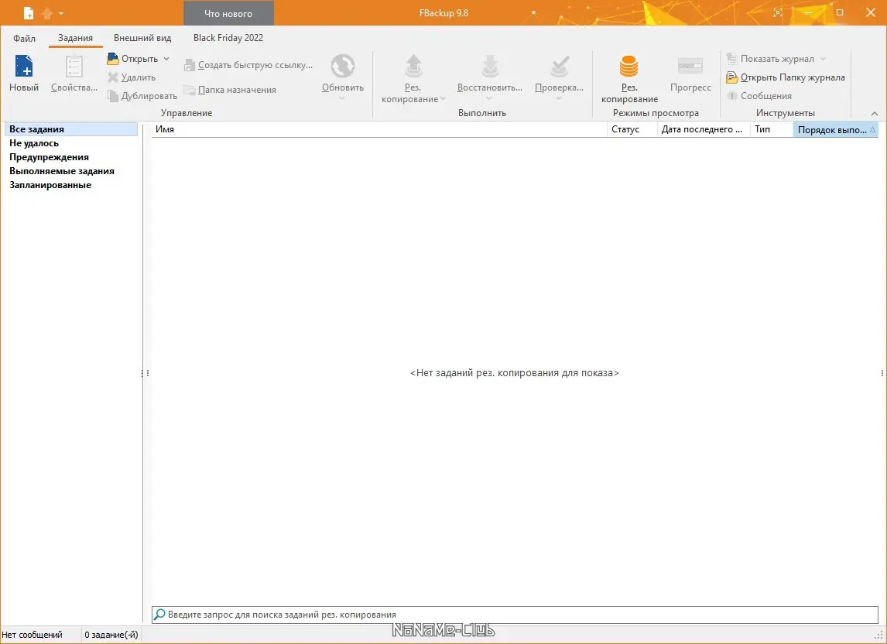
Task: Sort by Порядок выпо... column header
Action: [835, 129]
